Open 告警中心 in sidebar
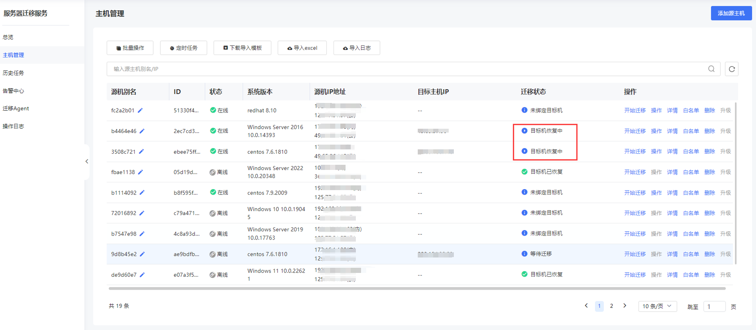The height and width of the screenshot is (330, 756). pos(13,91)
